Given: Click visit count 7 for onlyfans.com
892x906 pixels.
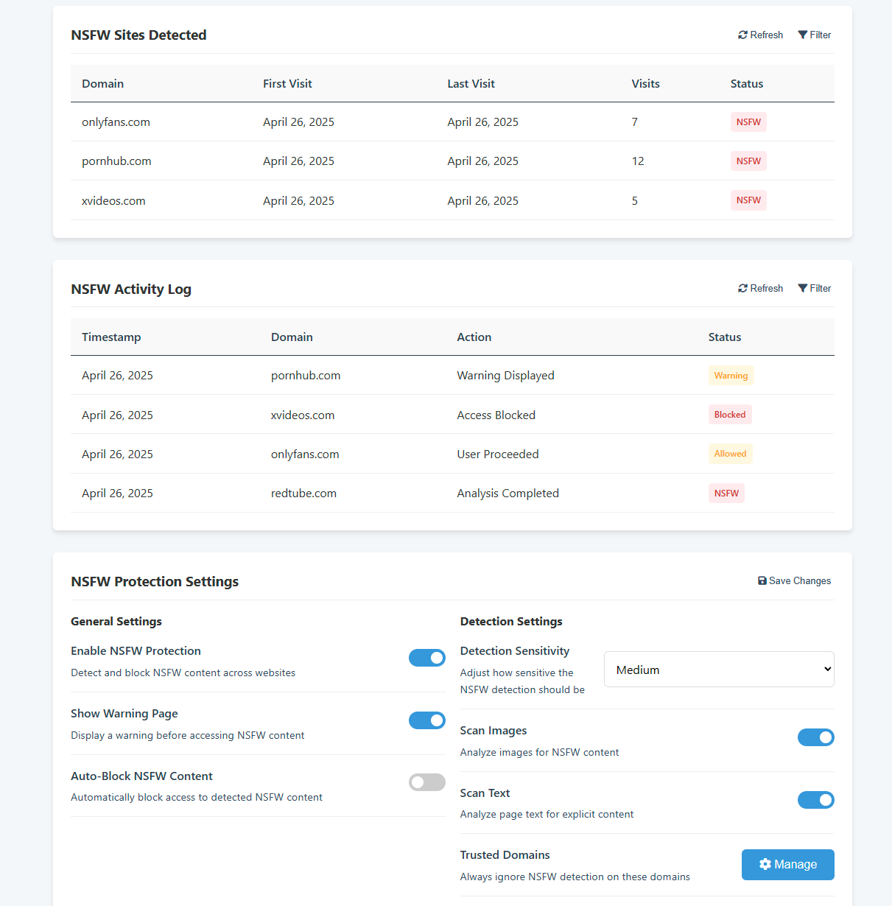Looking at the screenshot, I should click(x=634, y=122).
